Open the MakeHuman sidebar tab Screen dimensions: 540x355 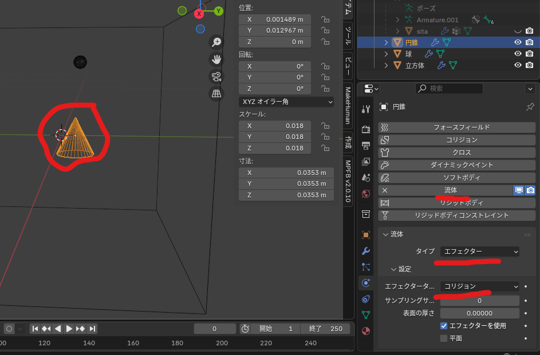tap(348, 105)
